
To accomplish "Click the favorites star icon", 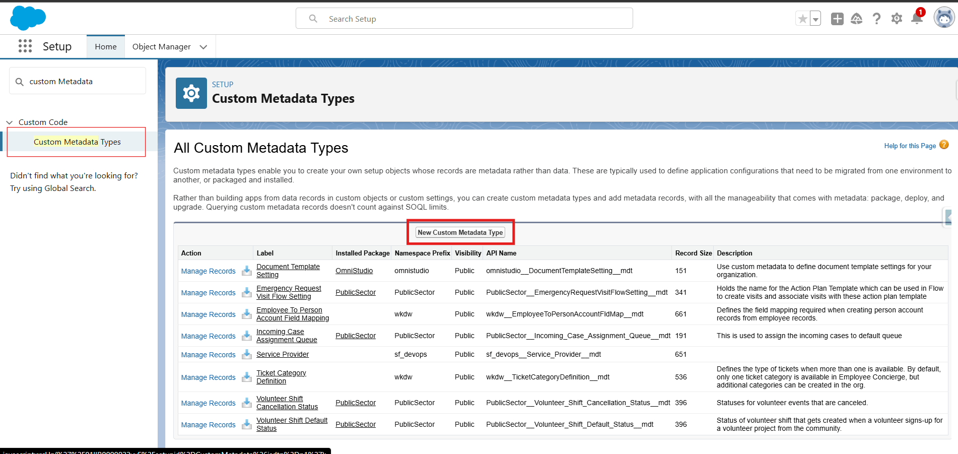I will [x=802, y=19].
